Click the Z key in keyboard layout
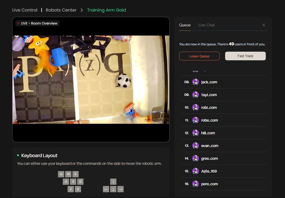285x198 pixels. 71,189
